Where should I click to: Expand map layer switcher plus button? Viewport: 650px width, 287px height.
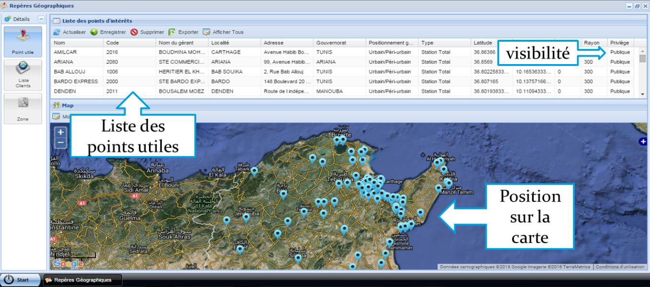(x=642, y=141)
